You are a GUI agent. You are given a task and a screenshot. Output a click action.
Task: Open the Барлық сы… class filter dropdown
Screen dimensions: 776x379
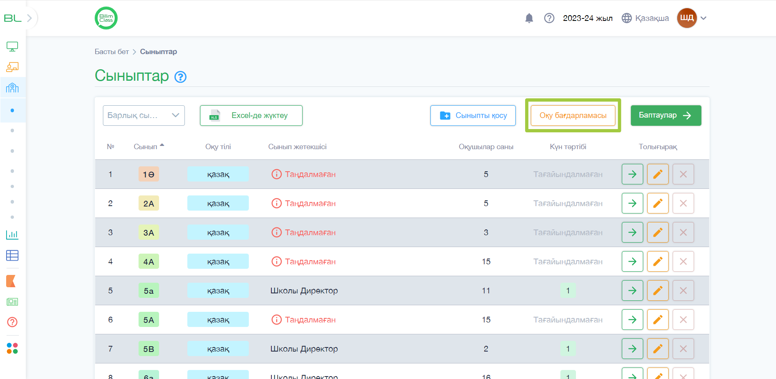coord(144,116)
